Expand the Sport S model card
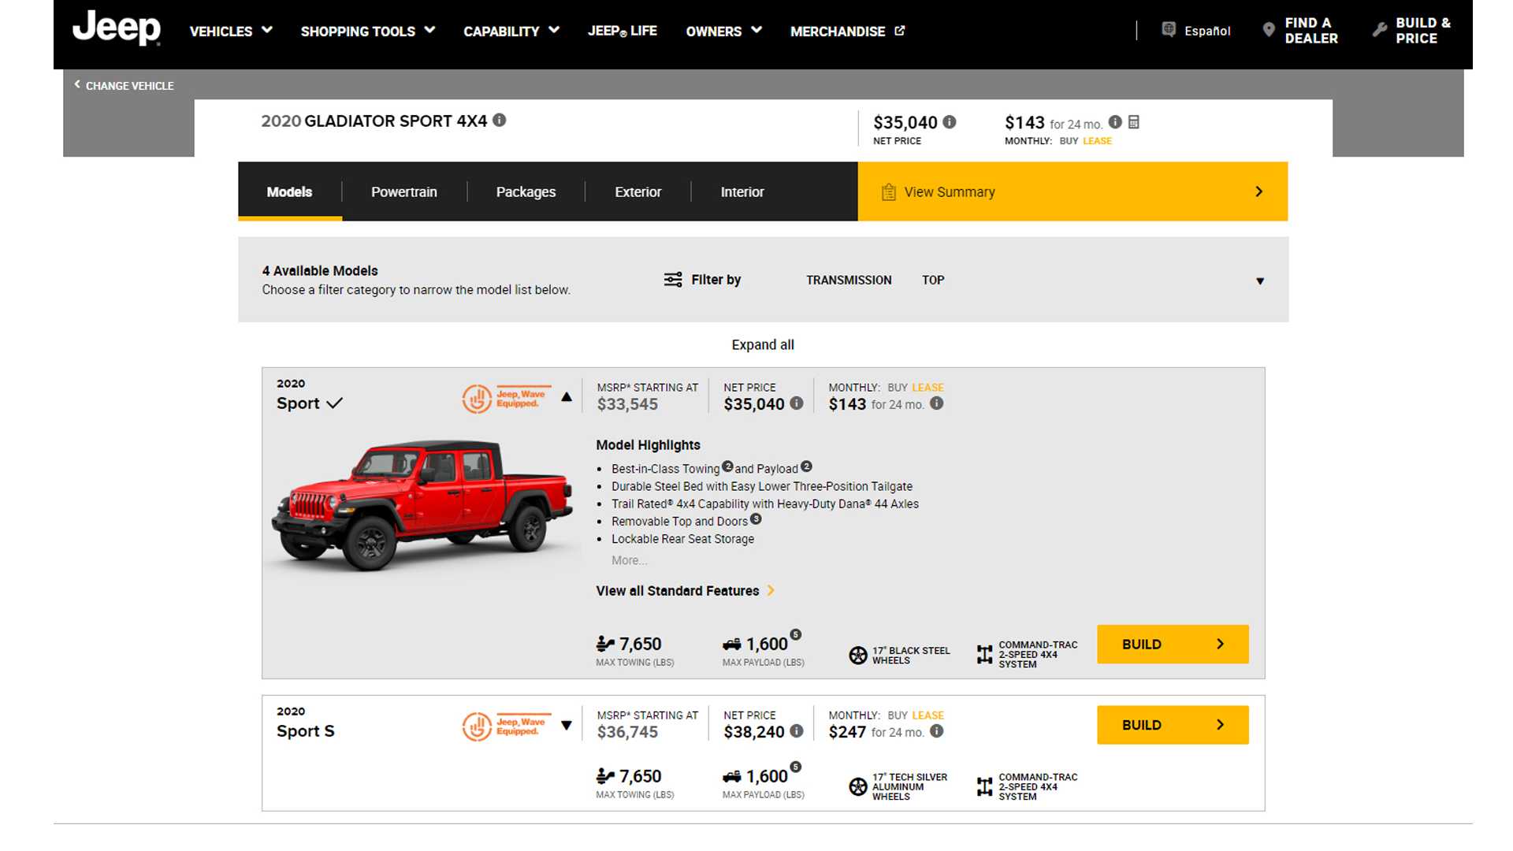Viewport: 1513px width, 851px height. [x=567, y=726]
